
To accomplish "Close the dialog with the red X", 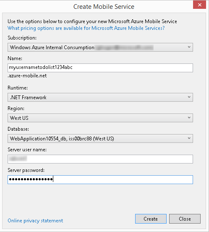I will (x=199, y=5).
